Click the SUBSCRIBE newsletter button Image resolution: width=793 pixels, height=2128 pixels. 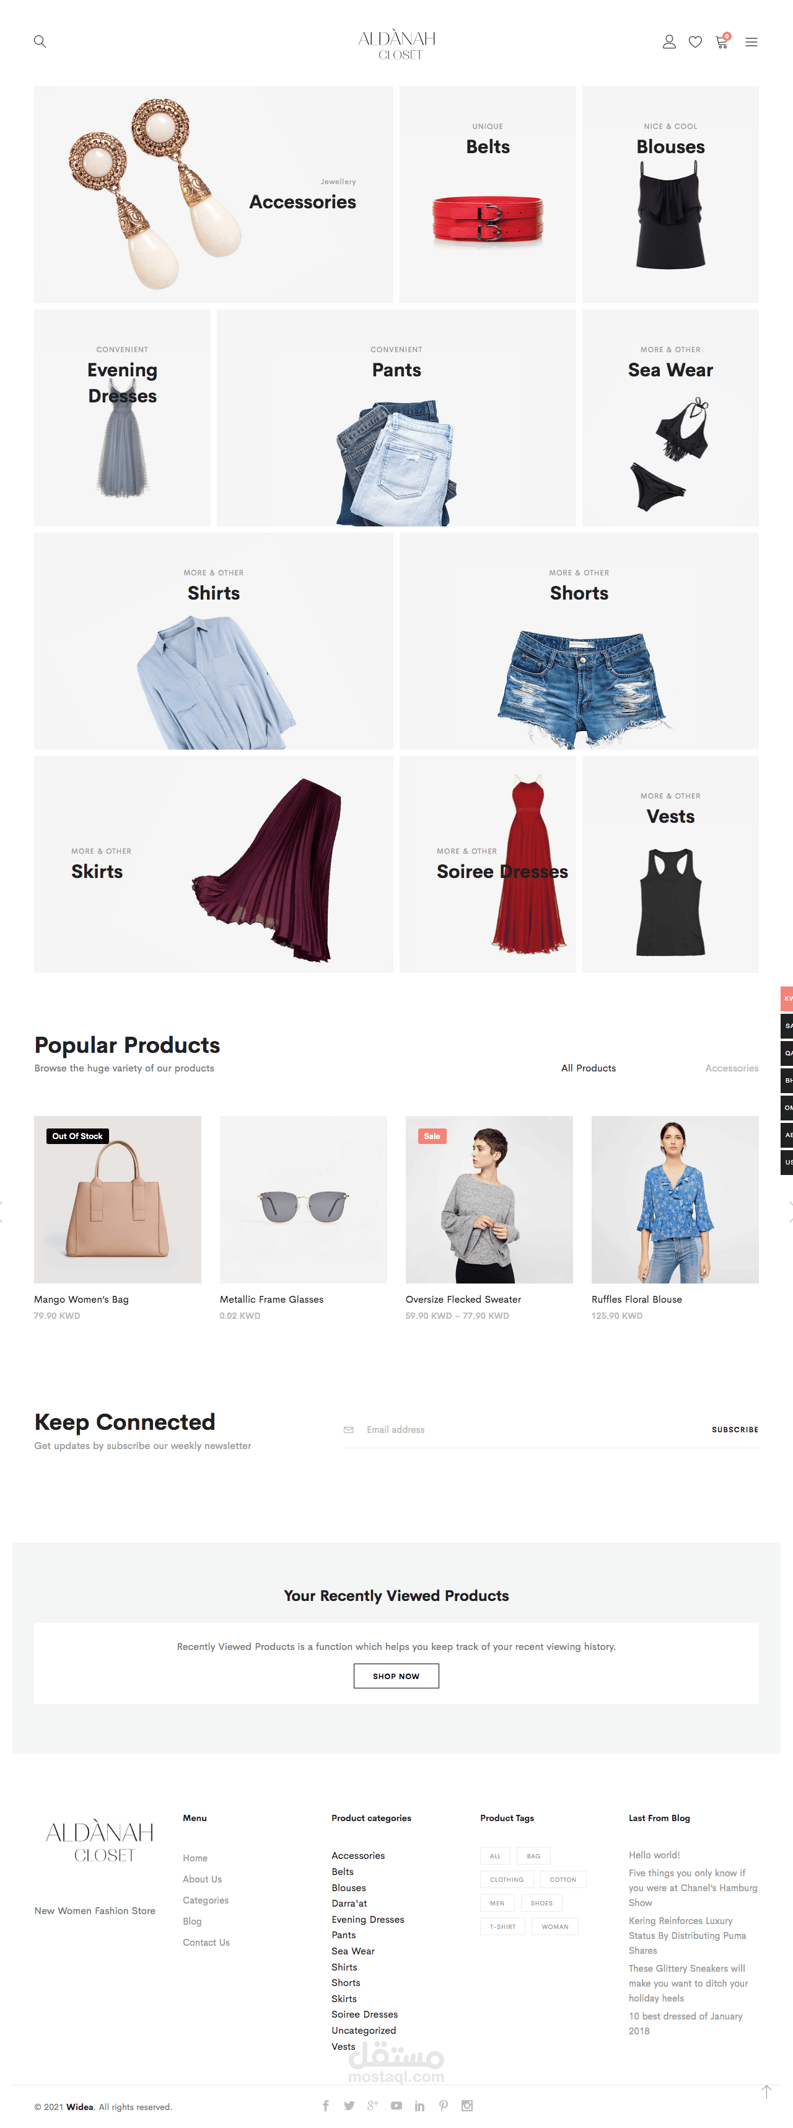[x=734, y=1429]
